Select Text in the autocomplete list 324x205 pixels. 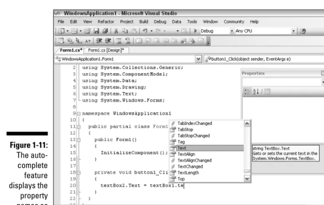coord(207,148)
